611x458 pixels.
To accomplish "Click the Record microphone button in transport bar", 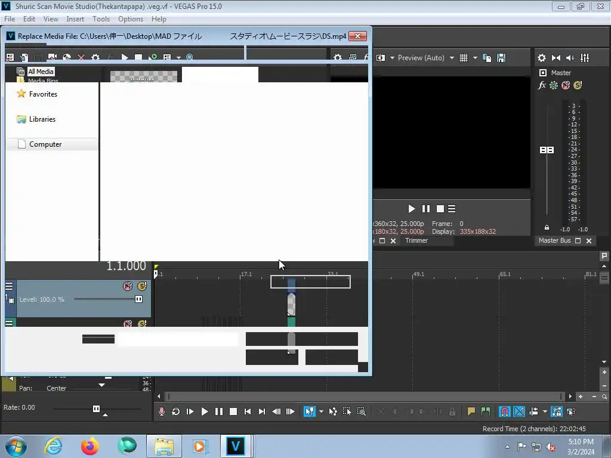I will (161, 411).
